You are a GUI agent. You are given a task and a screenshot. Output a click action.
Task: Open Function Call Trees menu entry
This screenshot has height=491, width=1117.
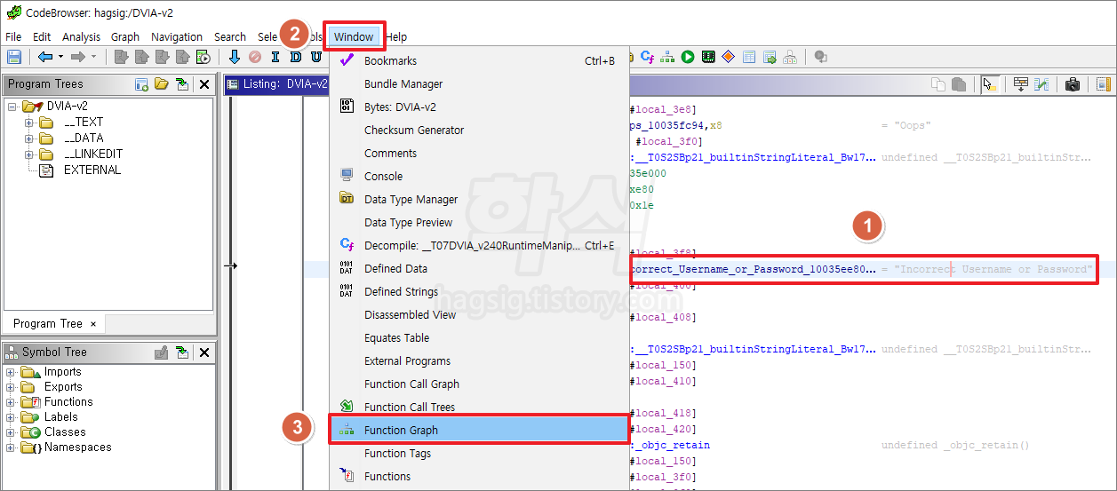click(479, 407)
